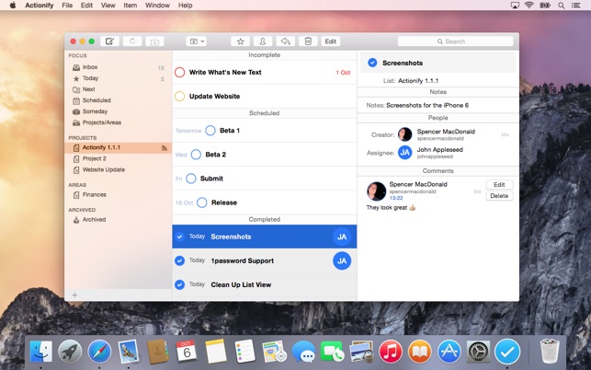Uncheck the completed 1password Support task
Viewport: 591px width, 370px height.
click(180, 260)
